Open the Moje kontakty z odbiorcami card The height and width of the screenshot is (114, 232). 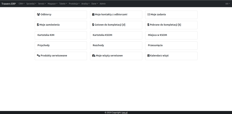(116, 14)
